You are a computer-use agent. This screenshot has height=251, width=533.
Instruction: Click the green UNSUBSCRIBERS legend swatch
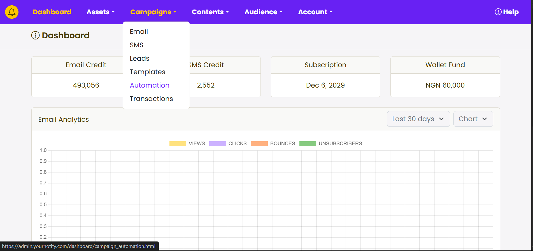308,144
